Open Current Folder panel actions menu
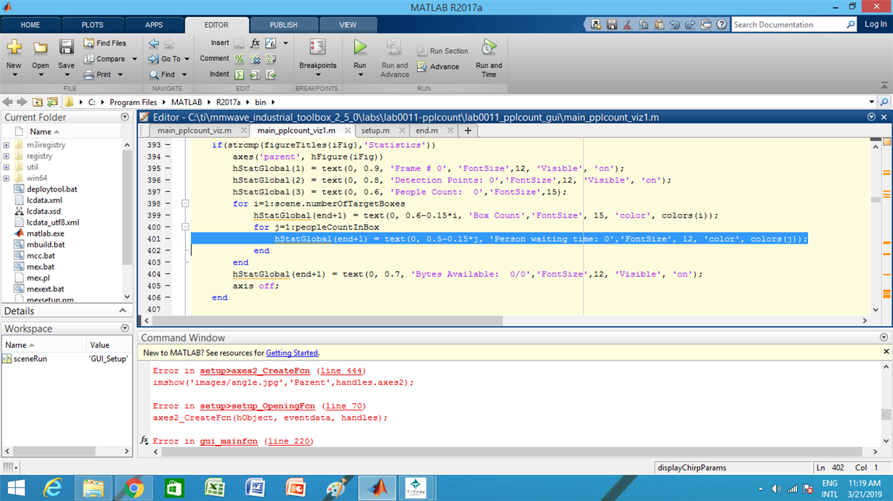The image size is (893, 501). 125,117
